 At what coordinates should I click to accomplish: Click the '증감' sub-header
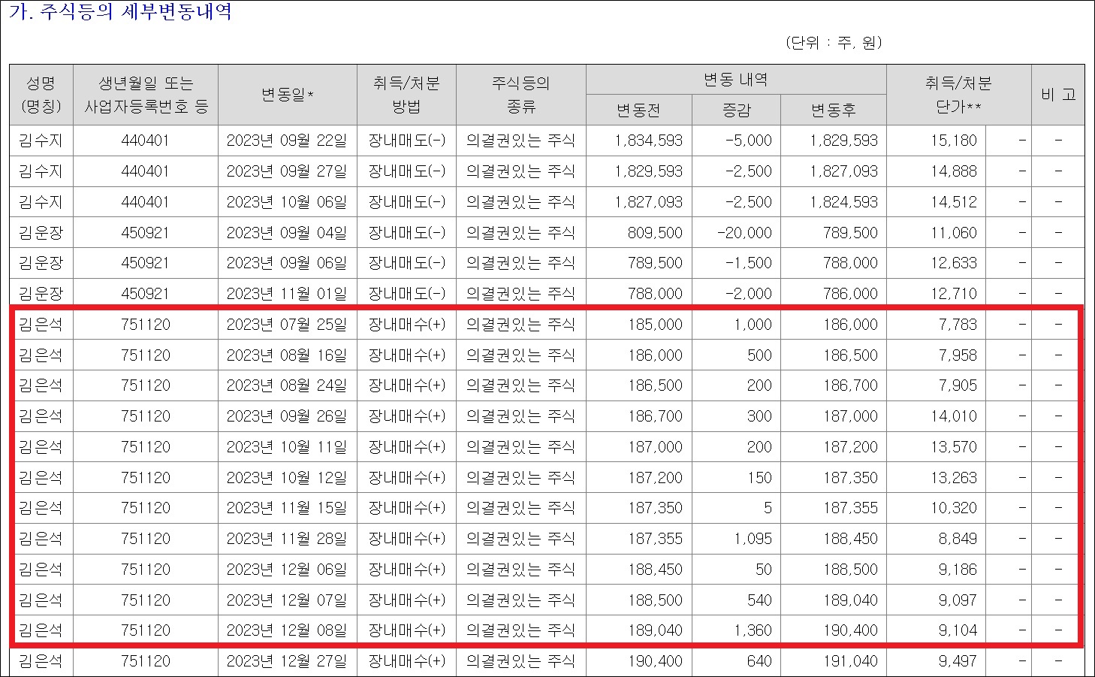point(737,110)
